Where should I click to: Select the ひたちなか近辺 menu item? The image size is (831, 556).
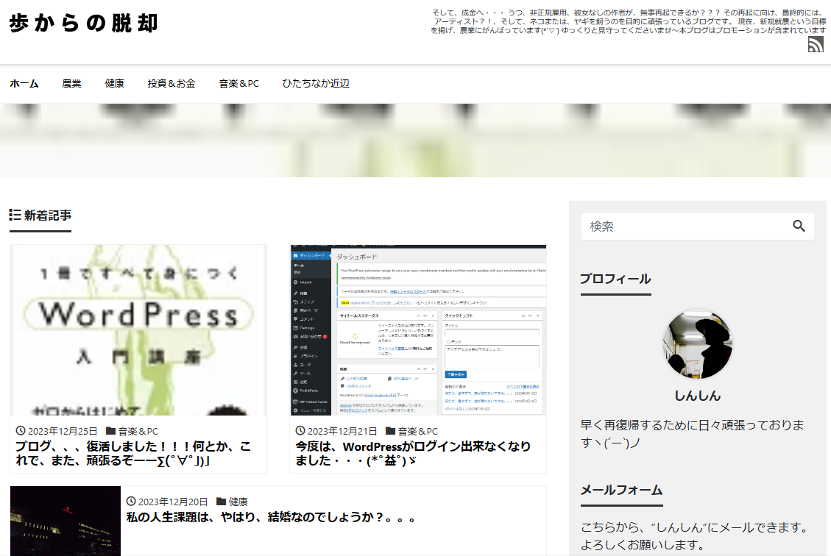tap(315, 84)
